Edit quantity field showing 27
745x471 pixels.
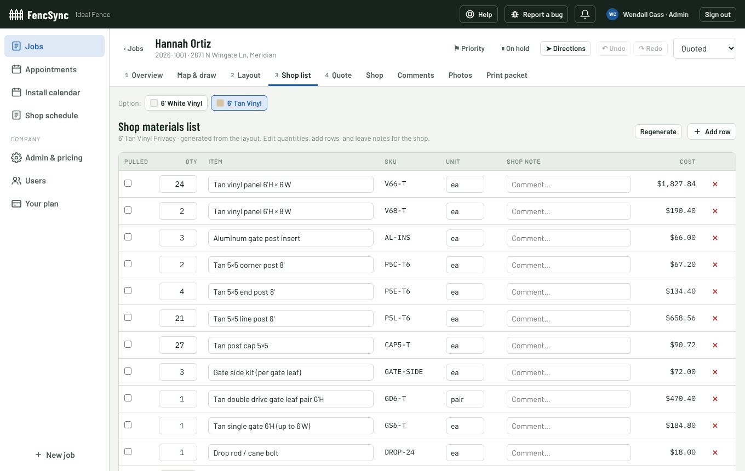178,345
